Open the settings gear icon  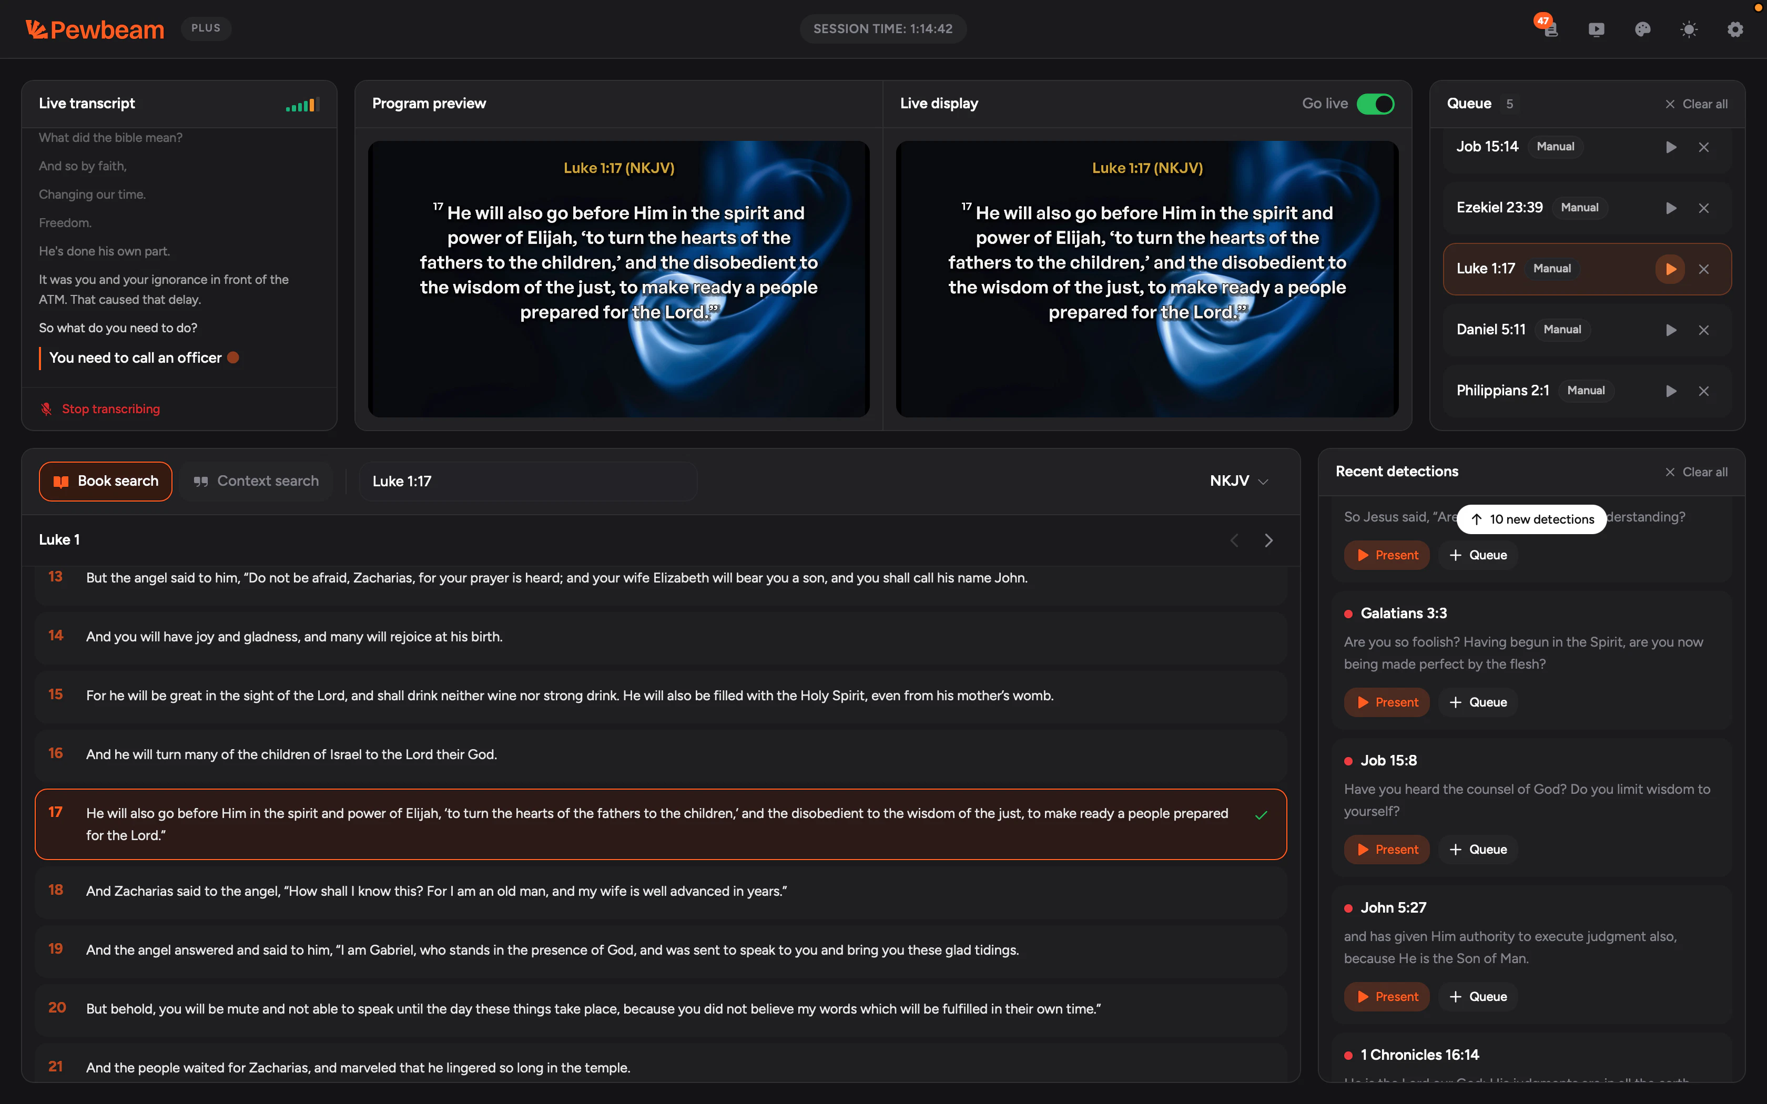1735,29
